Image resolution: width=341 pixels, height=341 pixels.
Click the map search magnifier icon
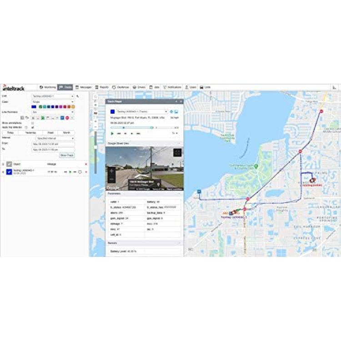tap(95, 97)
